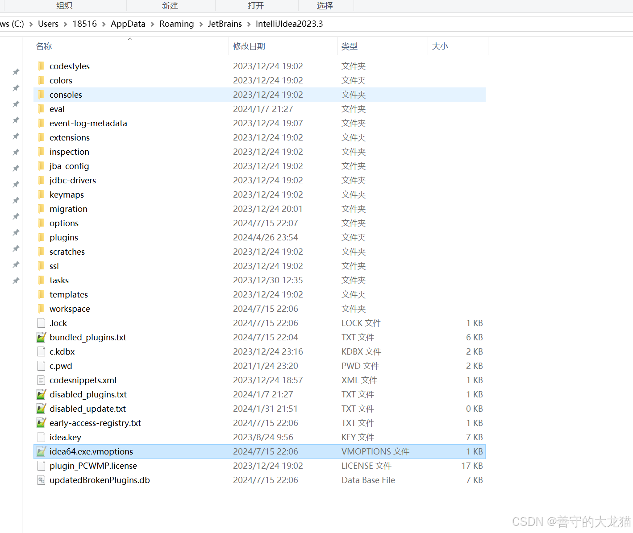
Task: Open the 选择 ribbon group
Action: coord(325,5)
